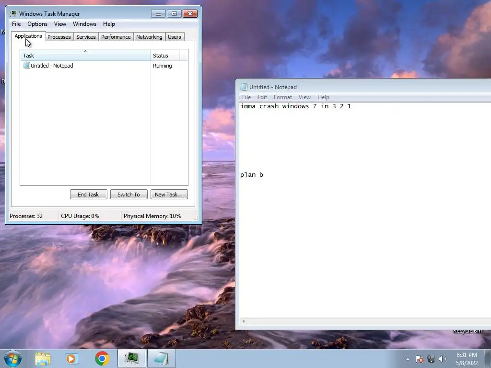
Task: Click the Notepad title bar icon
Action: click(244, 87)
